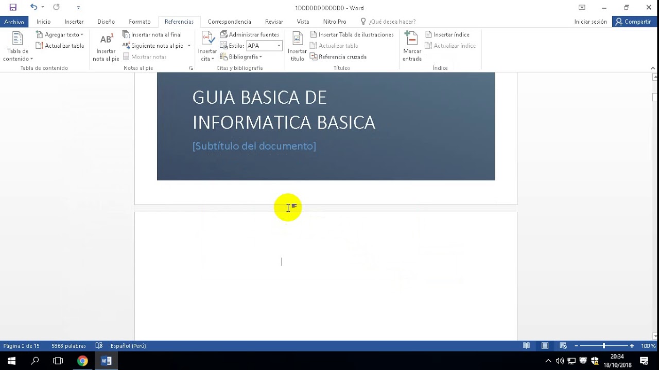Screen dimensions: 659x370
Task: Open Google Chrome from taskbar
Action: click(82, 361)
